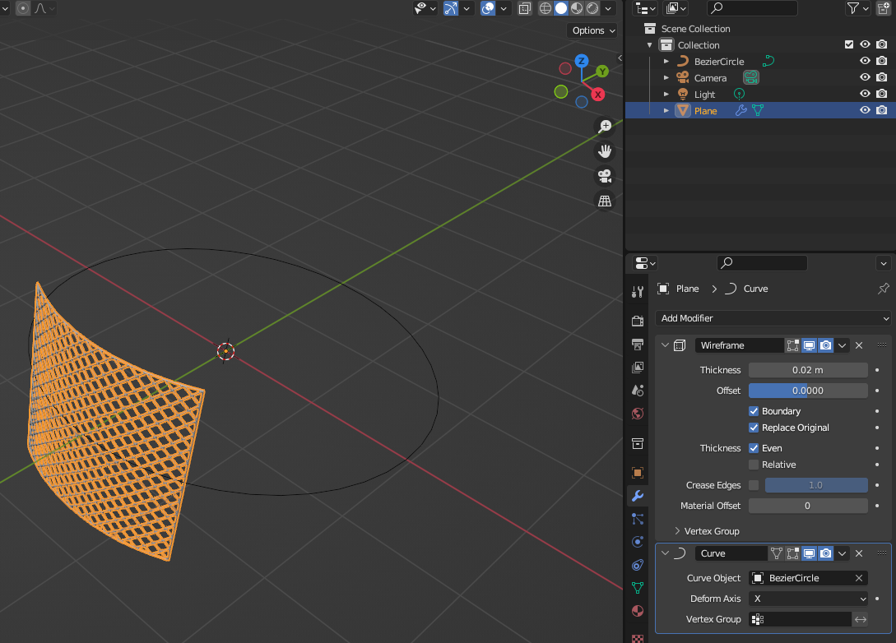Viewport: 896px width, 643px height.
Task: Click the Plane modifiers wrench icon in outliner
Action: pos(741,111)
